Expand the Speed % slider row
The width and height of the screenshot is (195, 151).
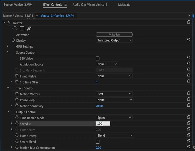[11, 123]
